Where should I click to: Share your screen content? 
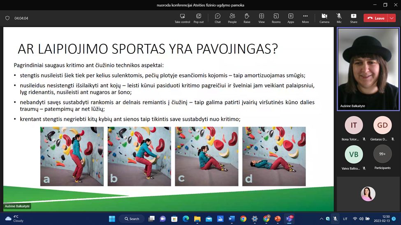(354, 18)
